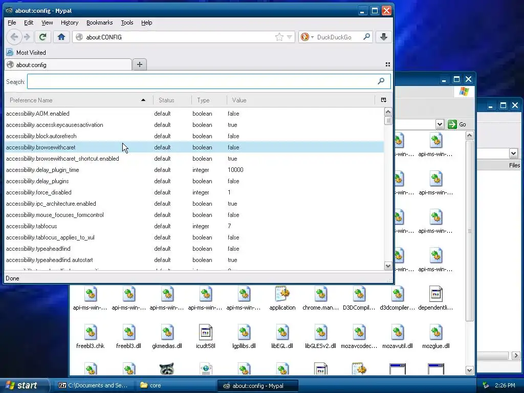
Task: Select mozglue.dll file
Action: [436, 337]
